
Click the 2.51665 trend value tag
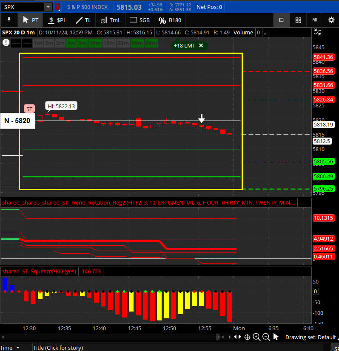(323, 248)
